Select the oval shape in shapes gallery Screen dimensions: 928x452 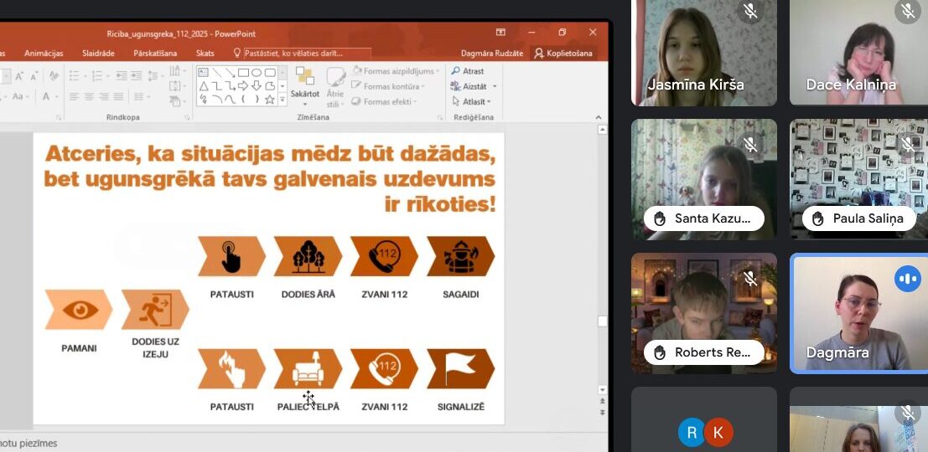click(257, 73)
